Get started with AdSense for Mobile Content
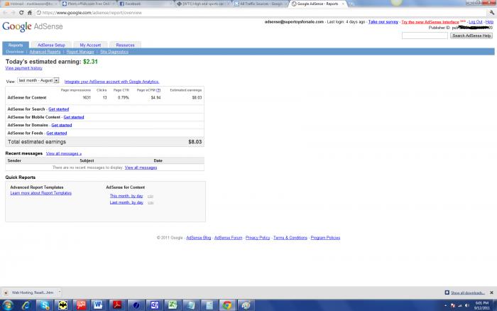The image size is (497, 311). [74, 117]
